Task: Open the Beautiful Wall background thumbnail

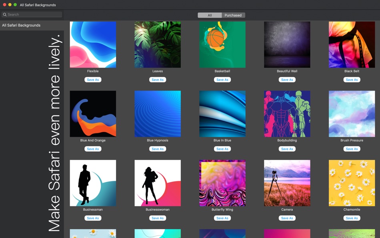Action: 287,45
